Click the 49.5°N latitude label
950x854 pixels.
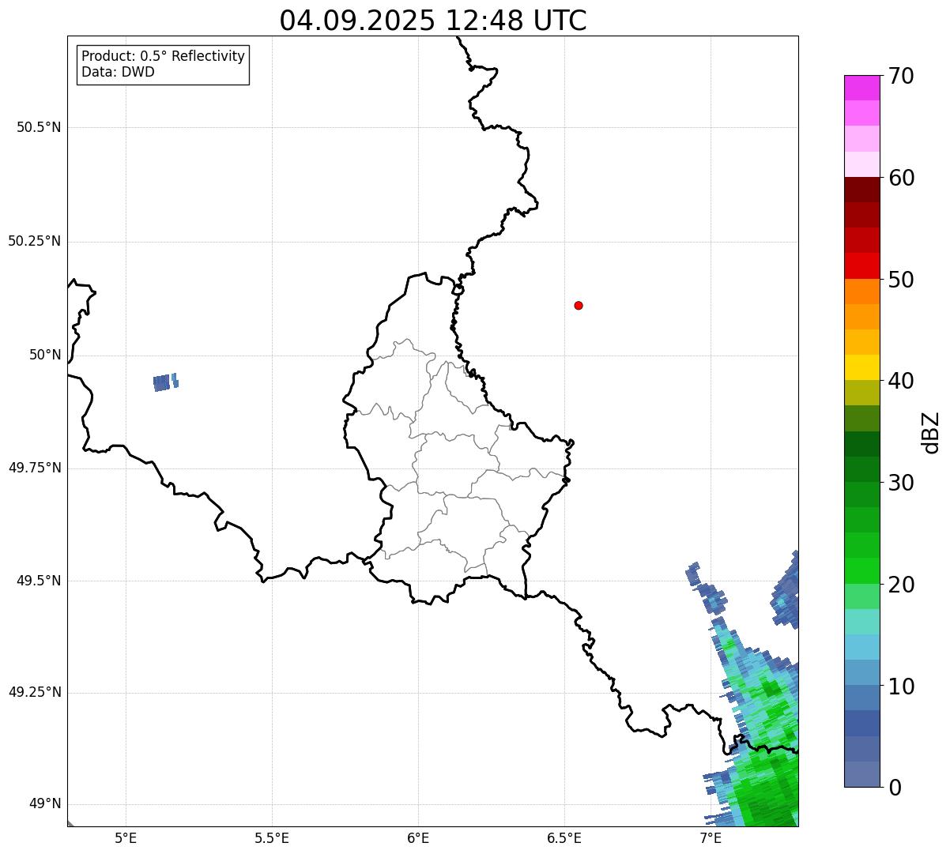pos(39,581)
